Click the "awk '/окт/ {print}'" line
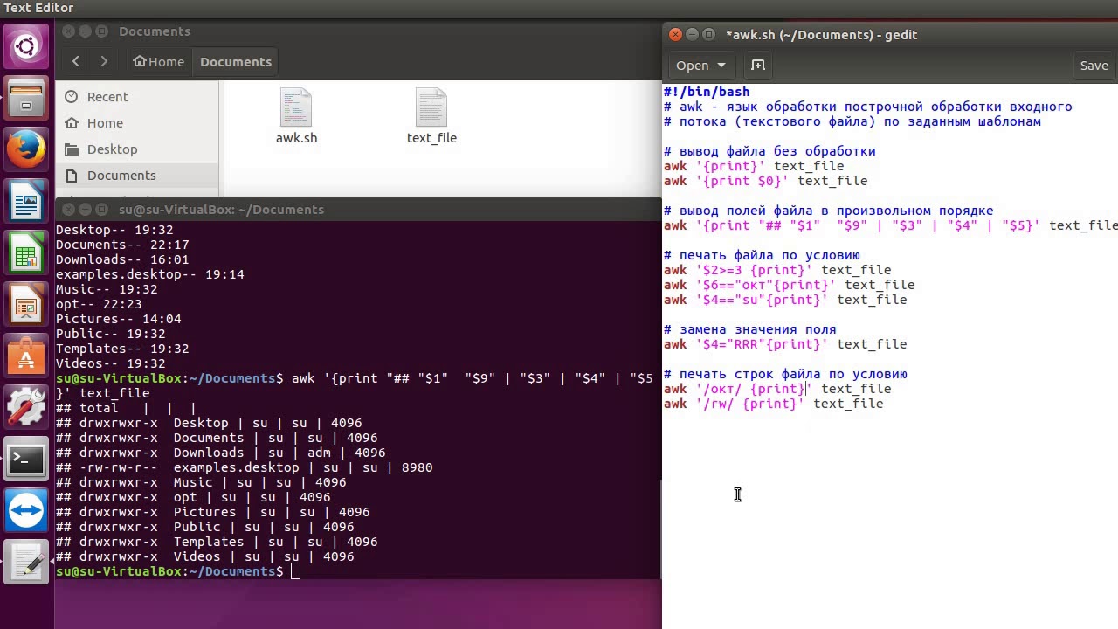Image resolution: width=1118 pixels, height=629 pixels. coord(777,389)
